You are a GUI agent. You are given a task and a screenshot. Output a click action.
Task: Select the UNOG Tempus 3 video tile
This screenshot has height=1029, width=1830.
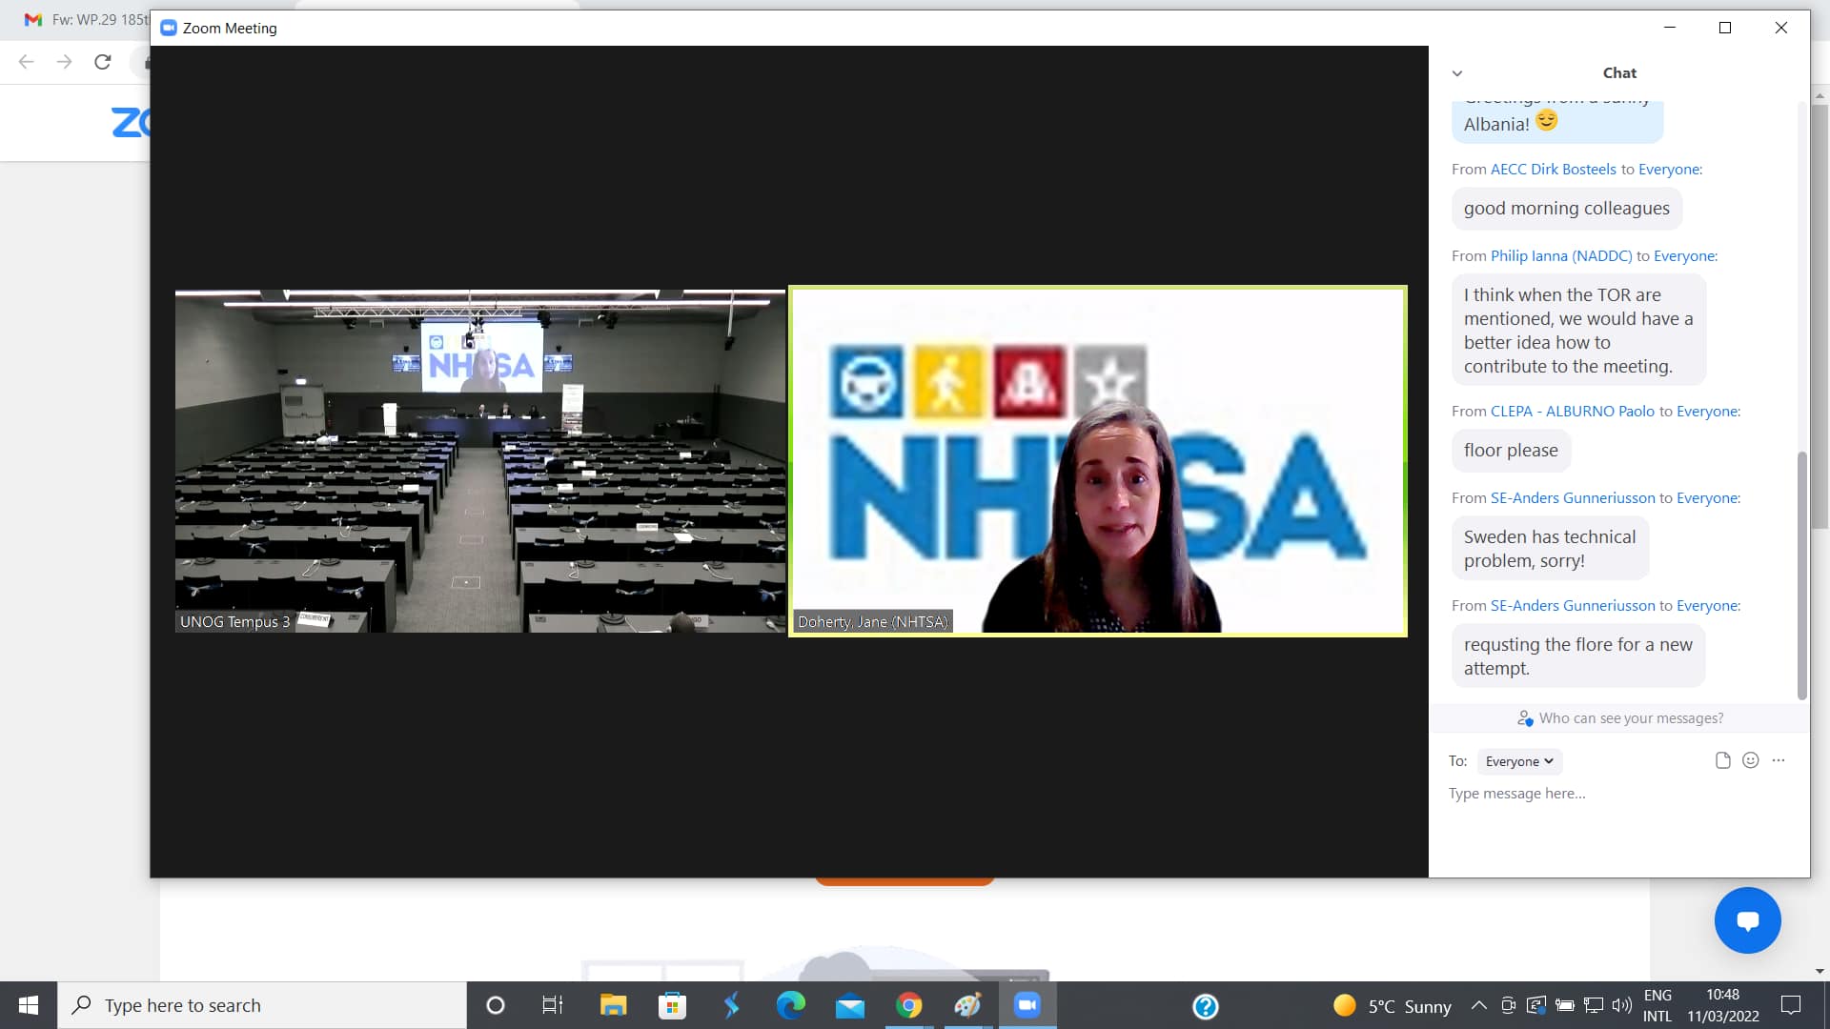coord(479,461)
